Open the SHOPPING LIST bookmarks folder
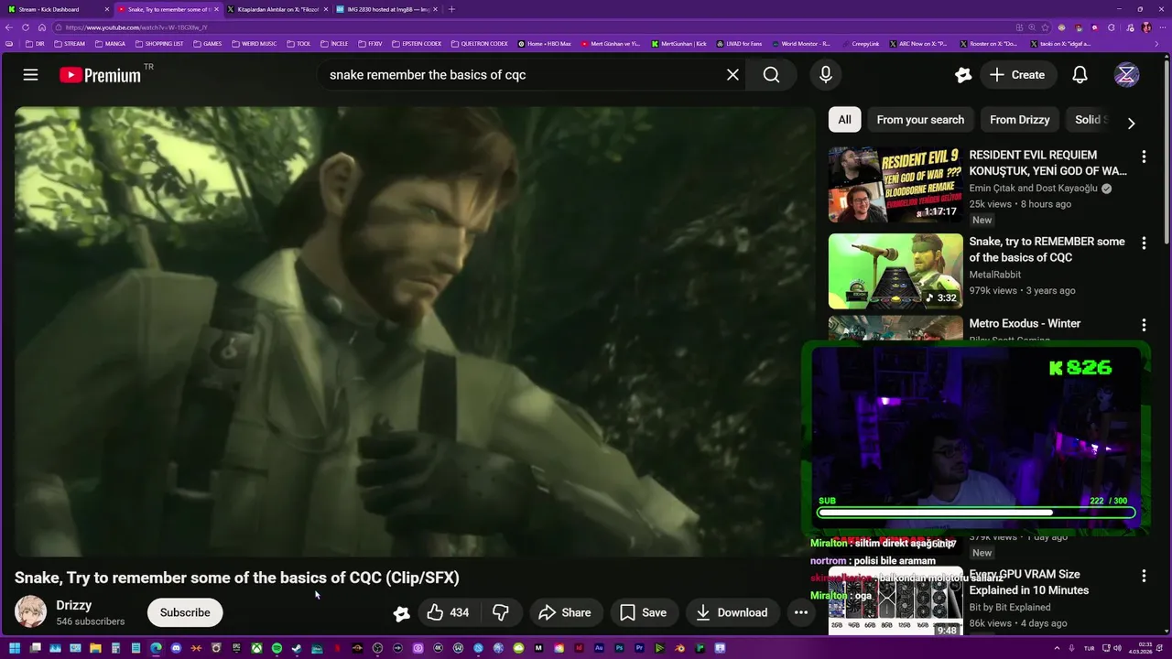 point(159,43)
